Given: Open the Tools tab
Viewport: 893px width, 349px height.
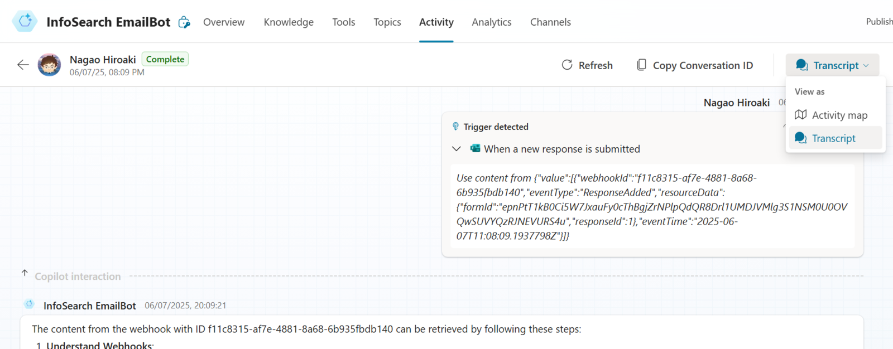Looking at the screenshot, I should [343, 22].
